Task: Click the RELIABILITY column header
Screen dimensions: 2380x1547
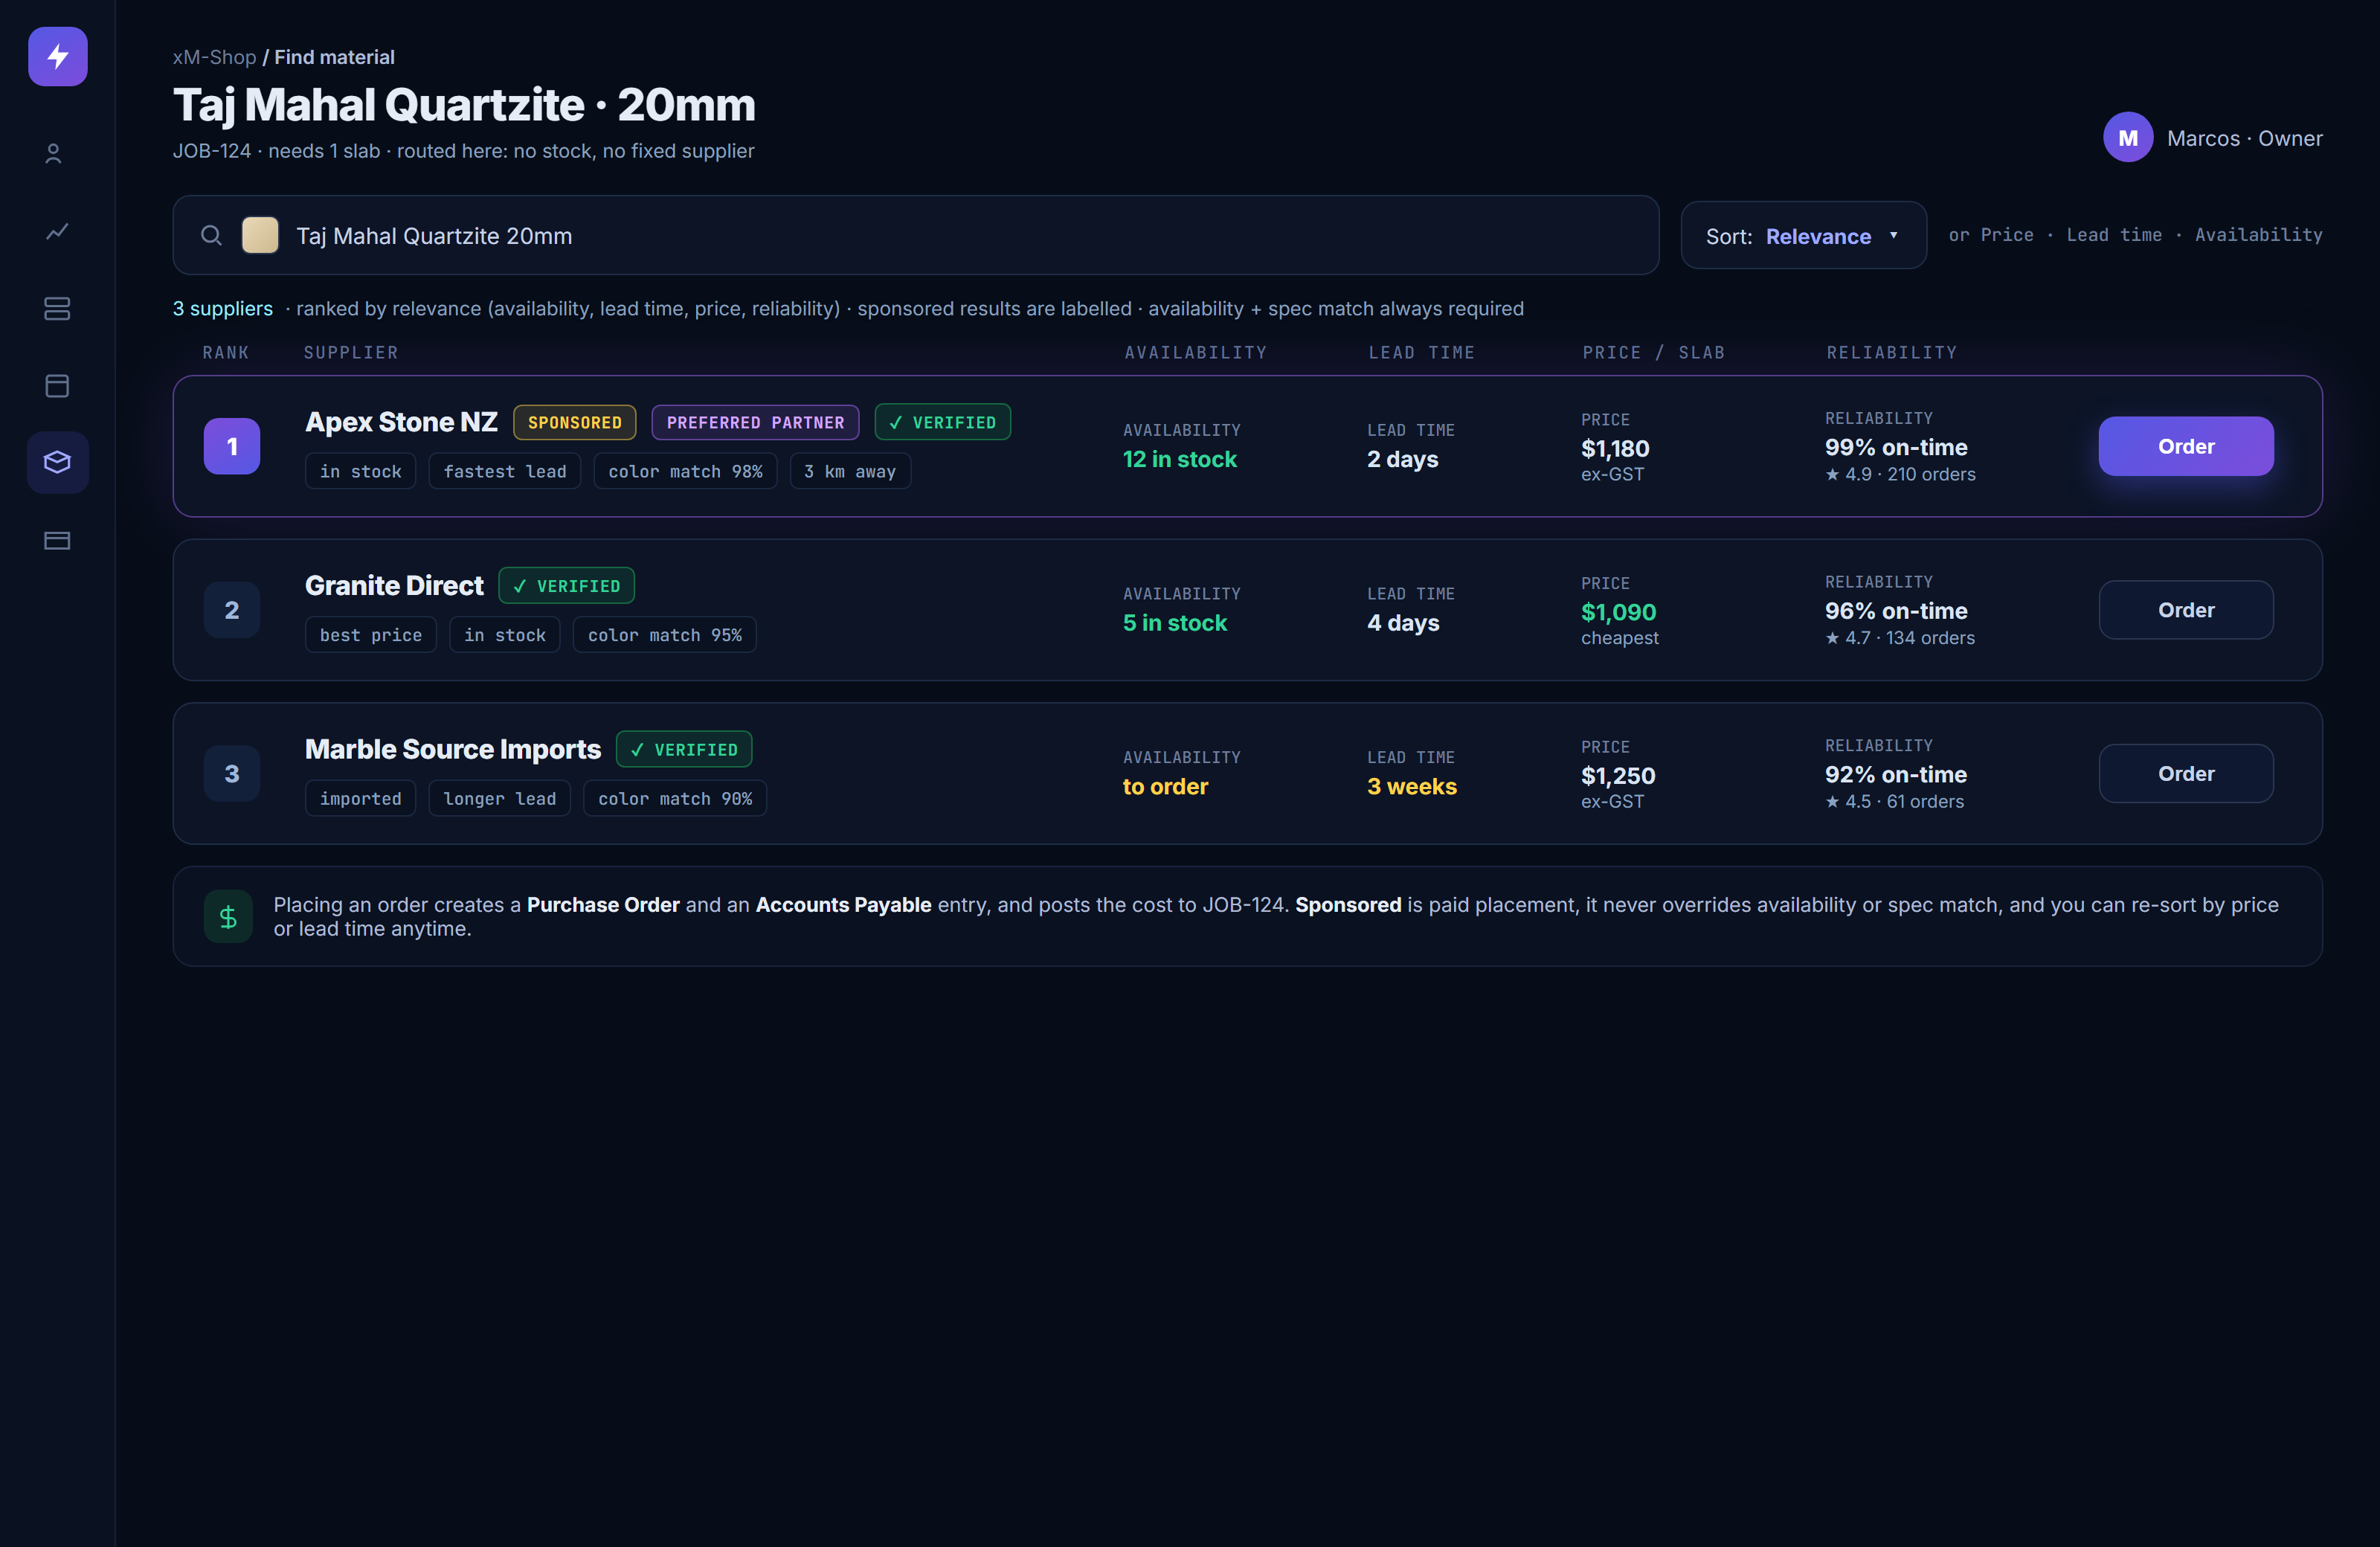Action: coord(1891,352)
